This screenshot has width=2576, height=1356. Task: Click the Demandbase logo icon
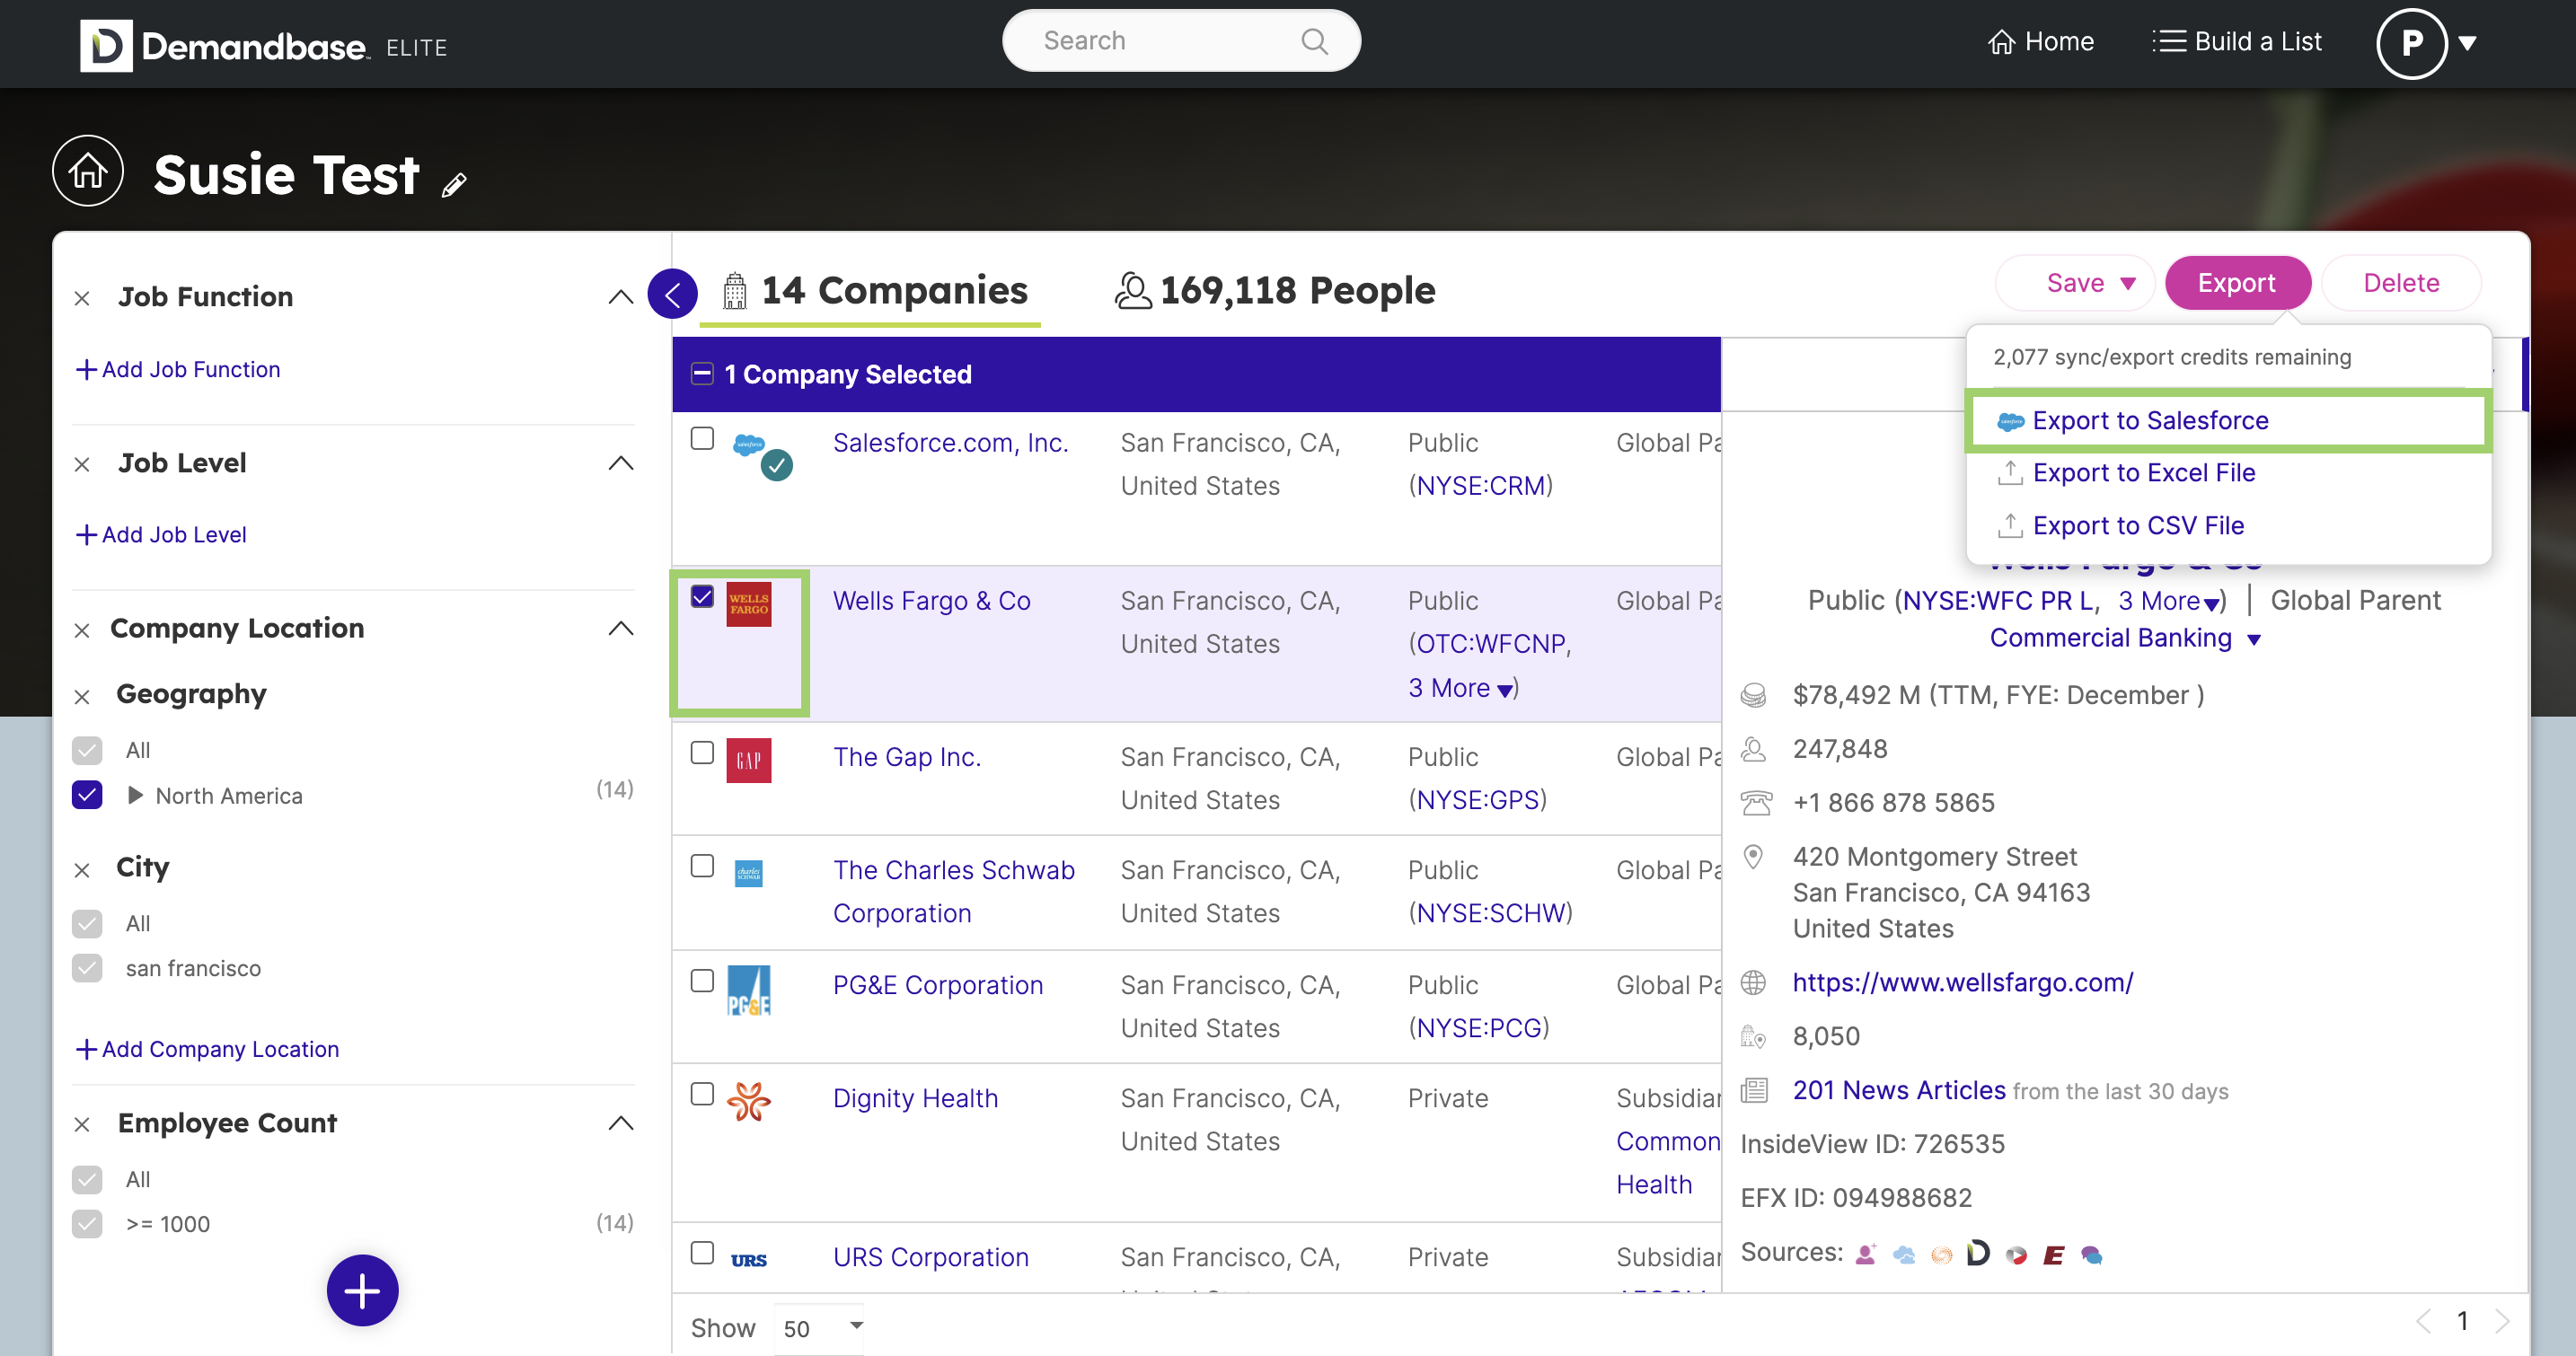point(106,46)
